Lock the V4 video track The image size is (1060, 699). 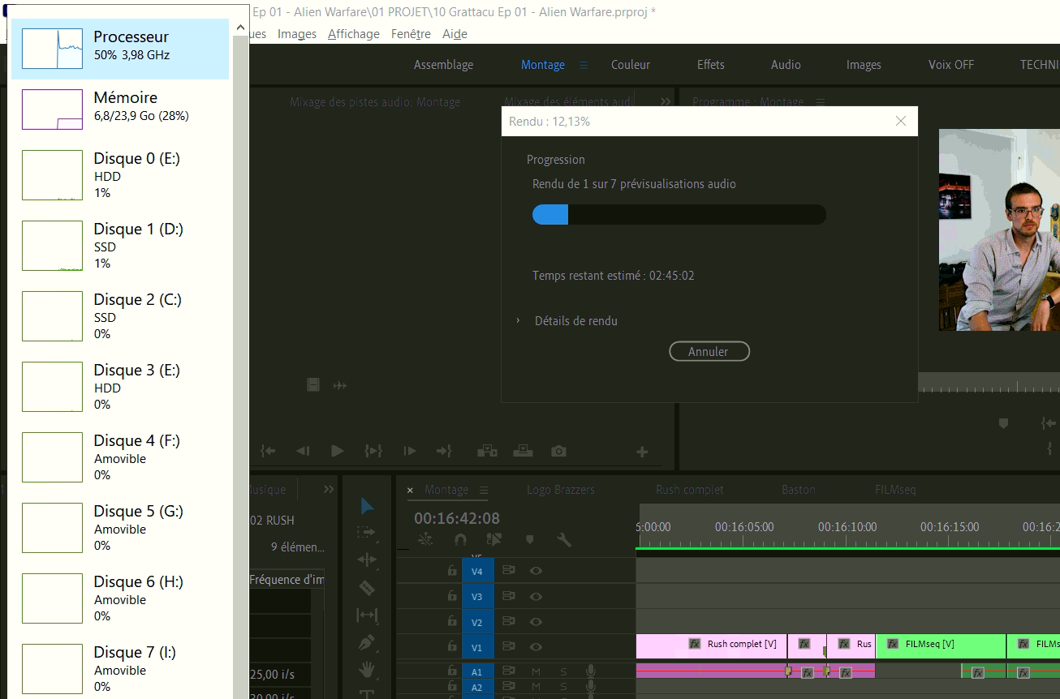[x=452, y=570]
